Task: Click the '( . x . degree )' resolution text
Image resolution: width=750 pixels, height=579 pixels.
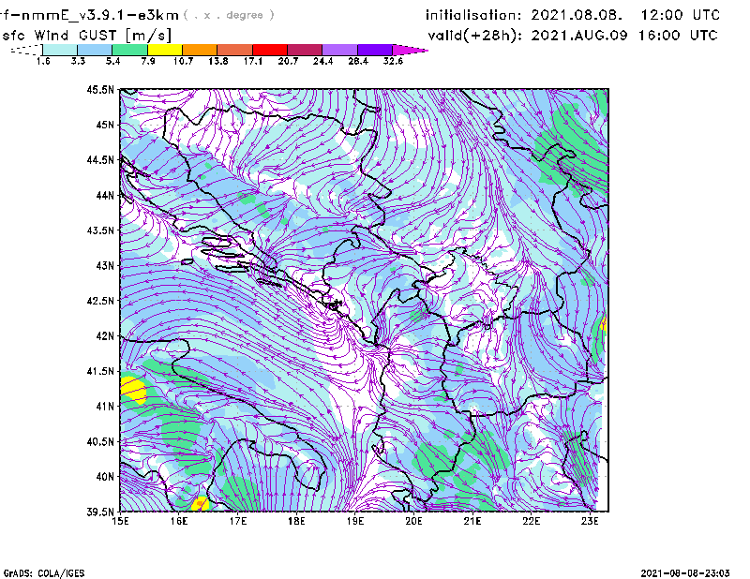Action: click(229, 15)
